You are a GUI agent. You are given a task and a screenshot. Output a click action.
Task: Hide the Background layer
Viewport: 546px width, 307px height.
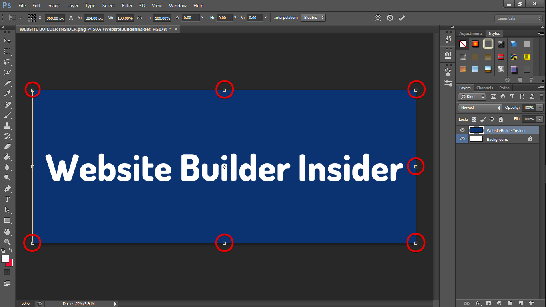coord(462,139)
